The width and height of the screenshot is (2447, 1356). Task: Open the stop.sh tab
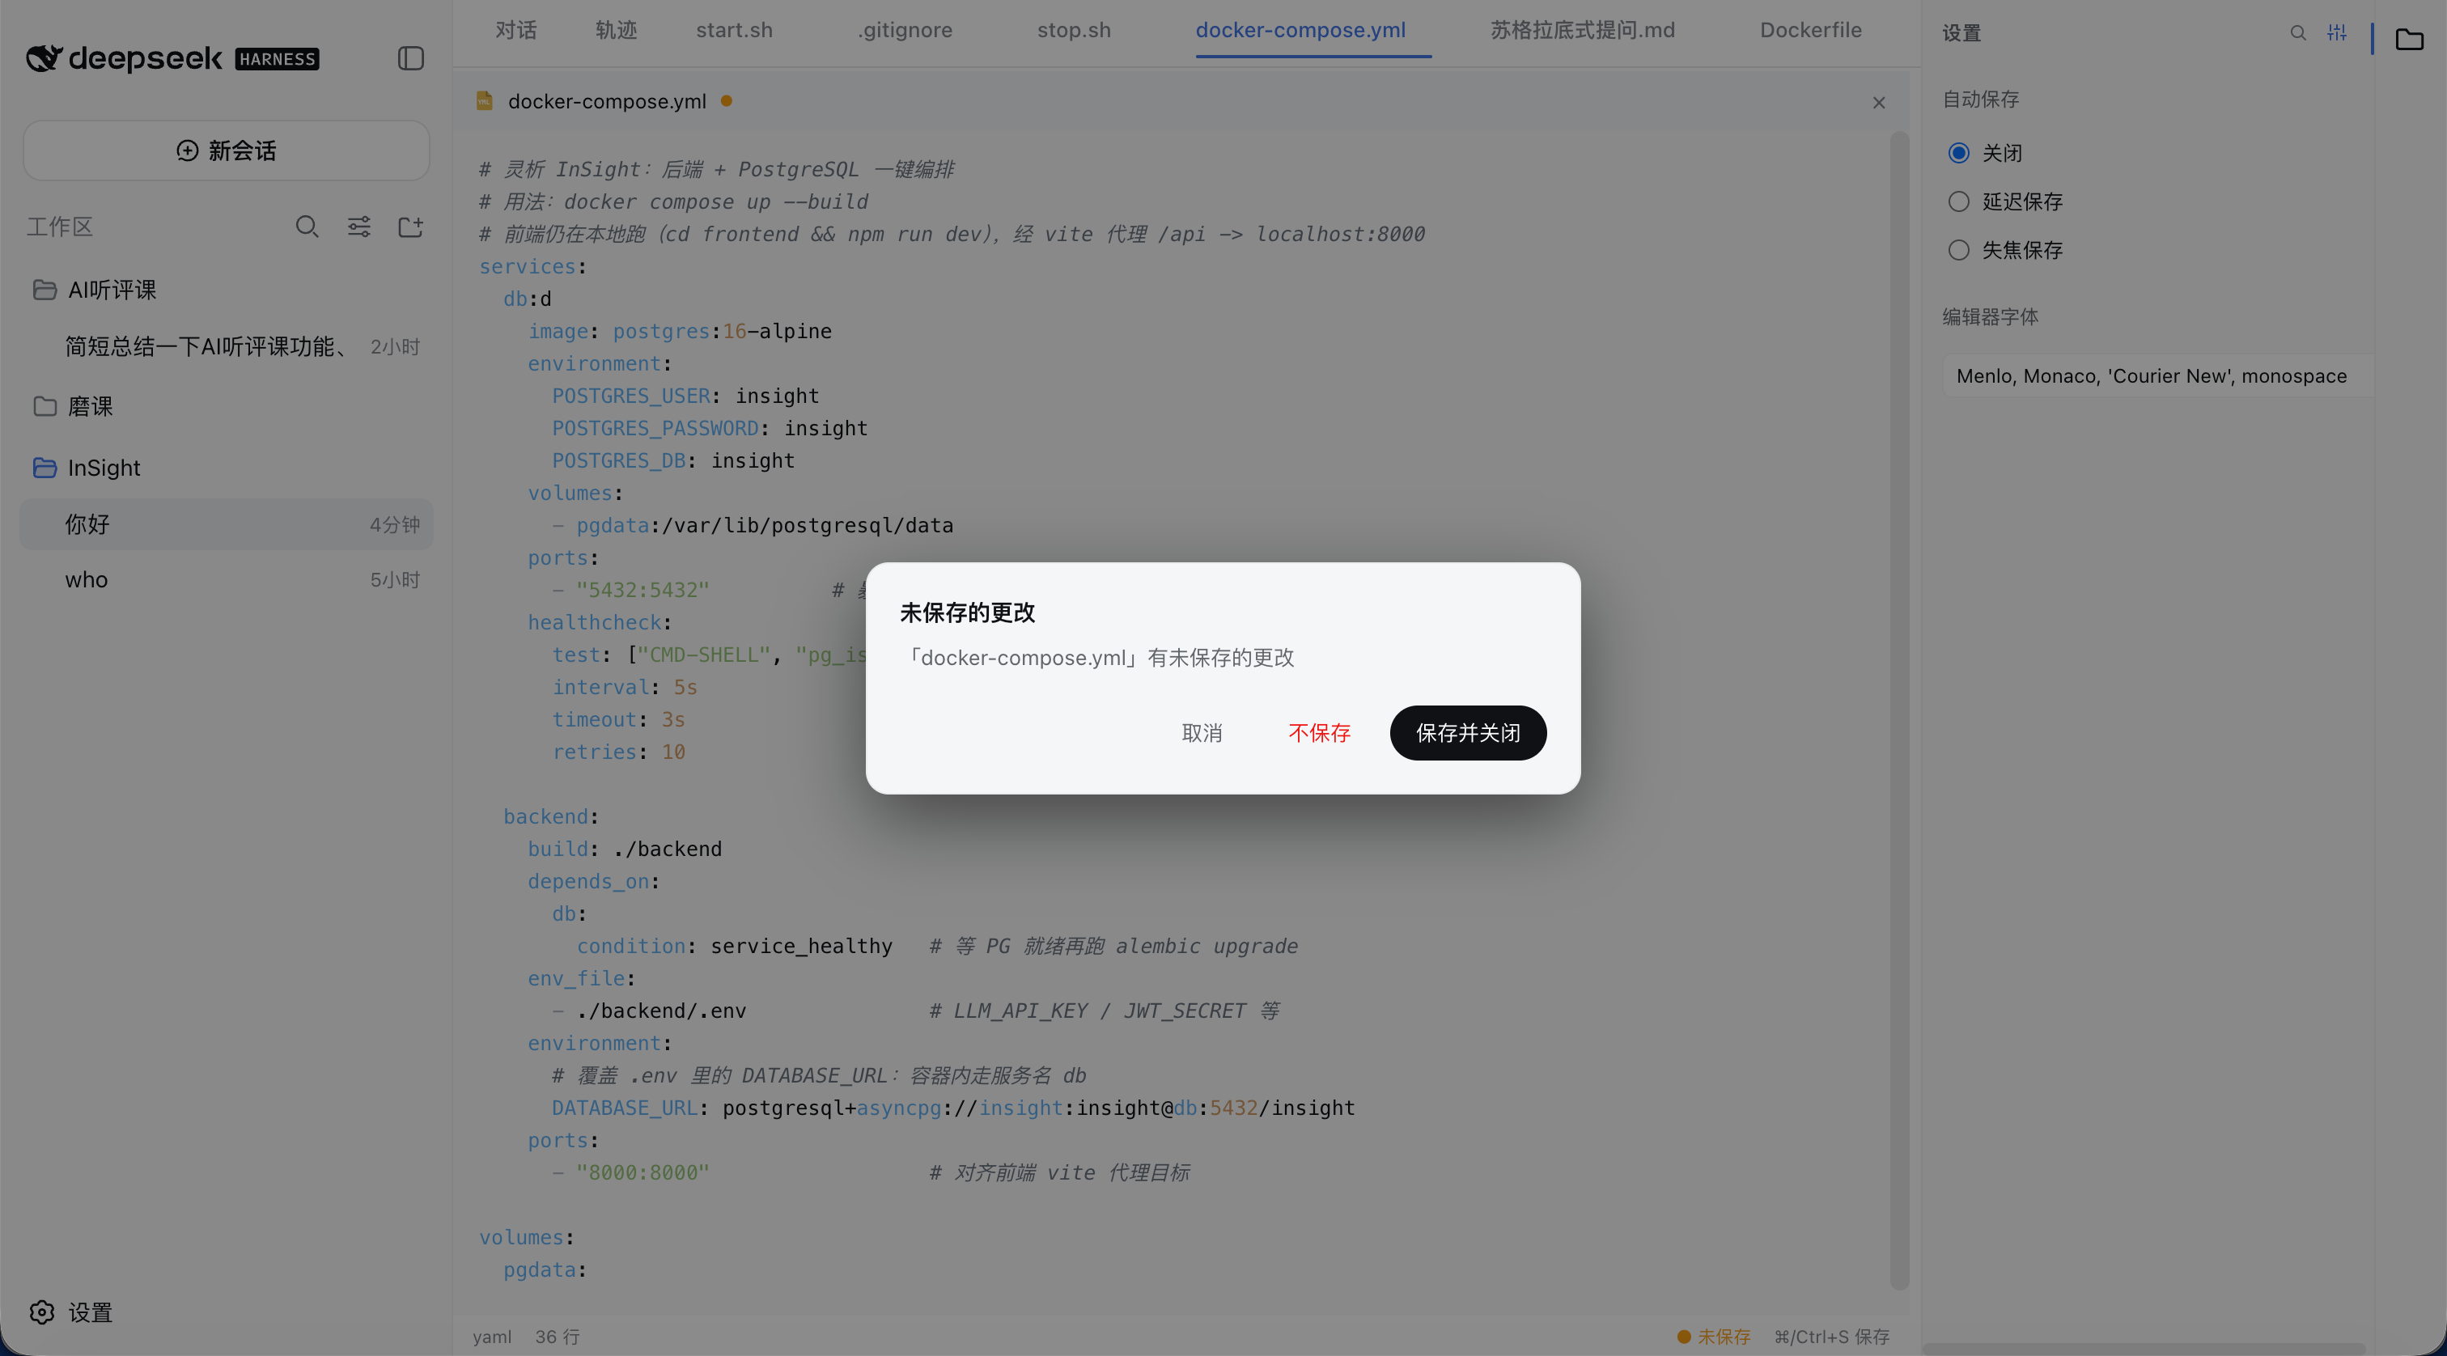pos(1075,31)
